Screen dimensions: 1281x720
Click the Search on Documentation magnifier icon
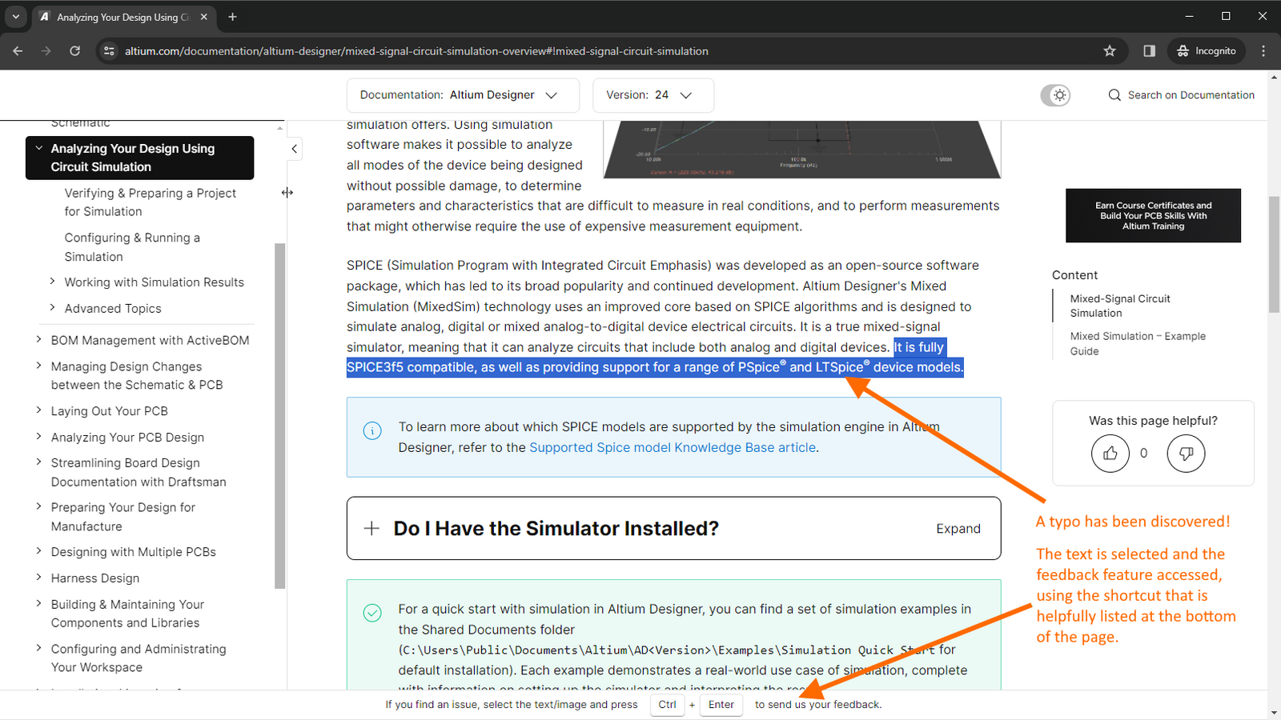1114,95
